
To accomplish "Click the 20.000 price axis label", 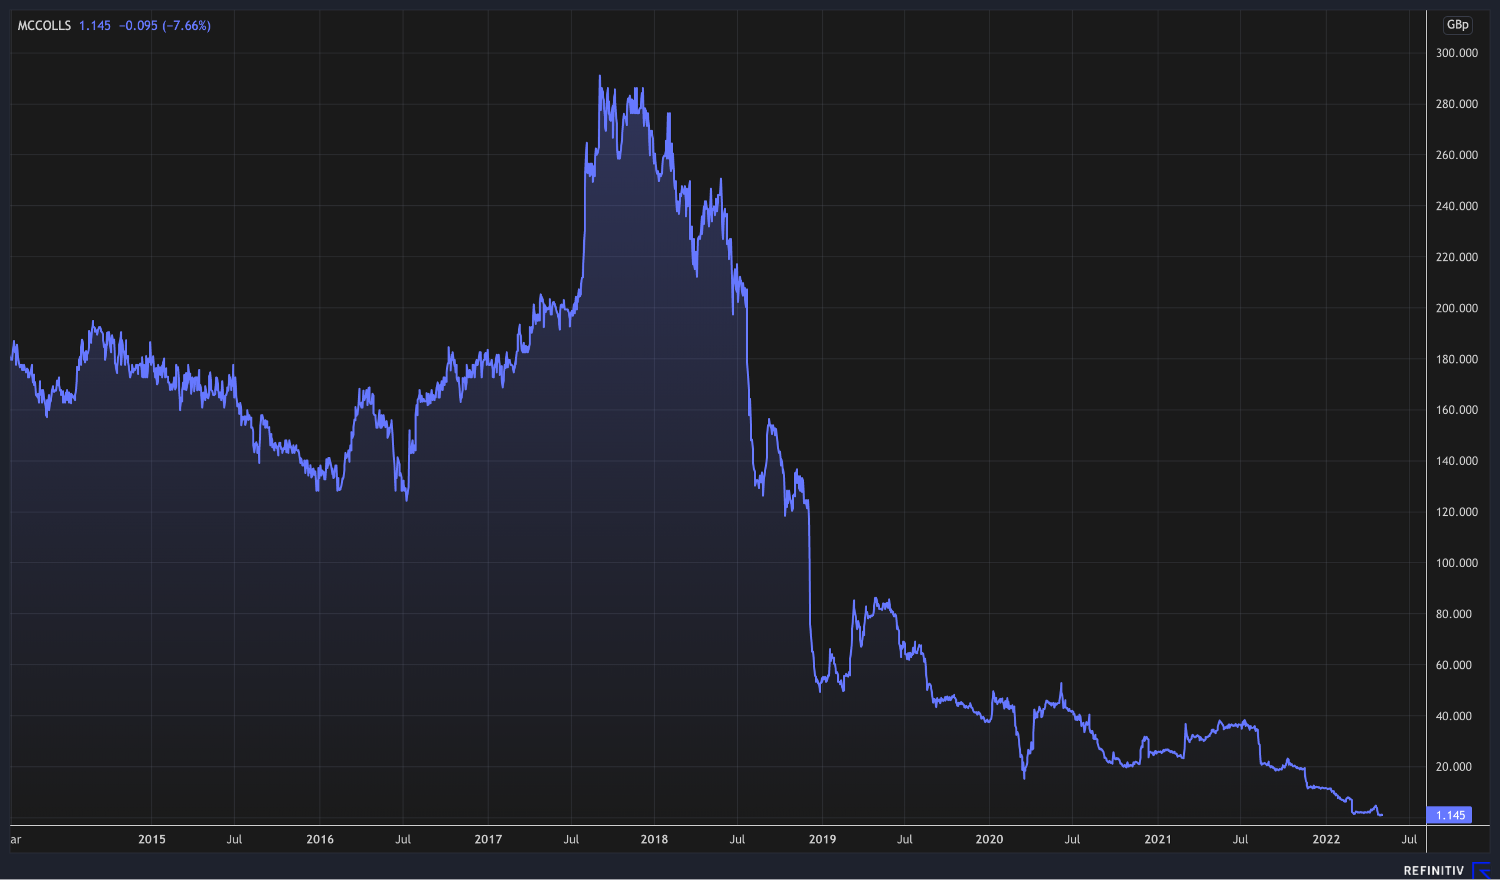I will tap(1454, 767).
